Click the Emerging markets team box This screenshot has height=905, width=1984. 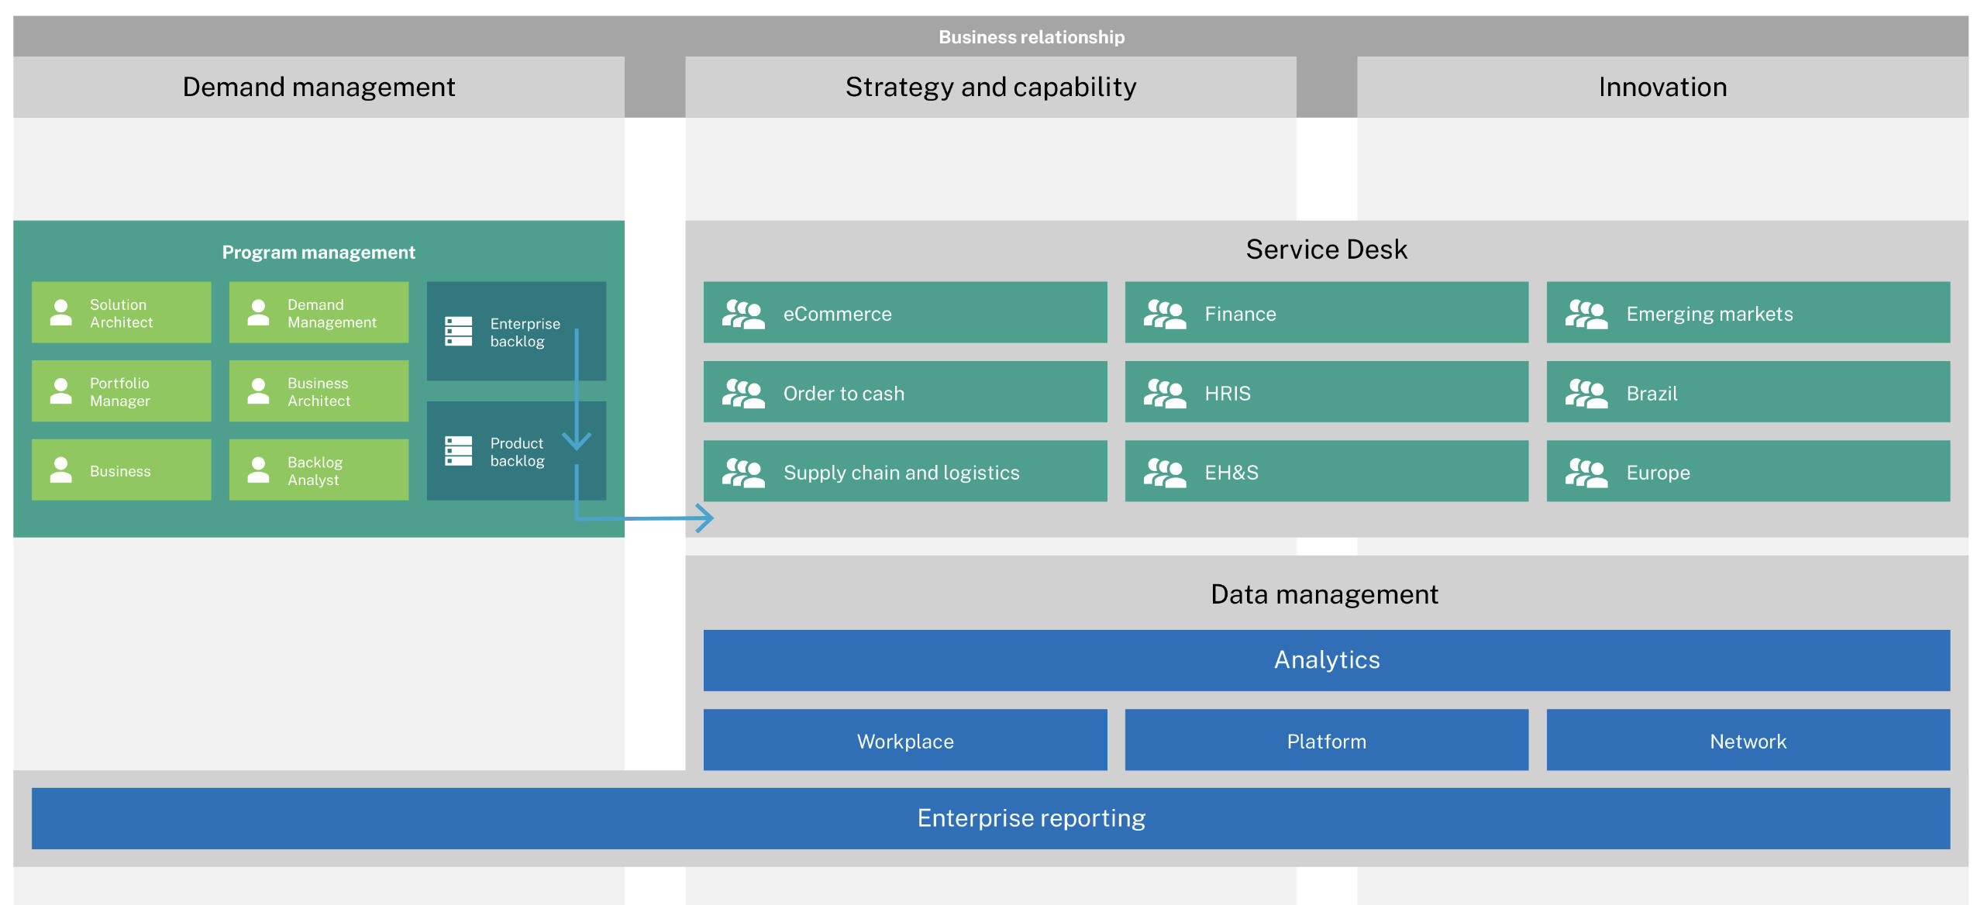click(1748, 312)
